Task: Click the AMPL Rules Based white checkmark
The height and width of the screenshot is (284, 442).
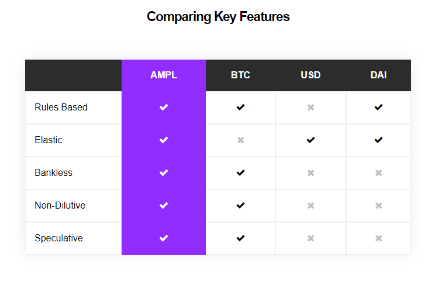Action: click(164, 108)
